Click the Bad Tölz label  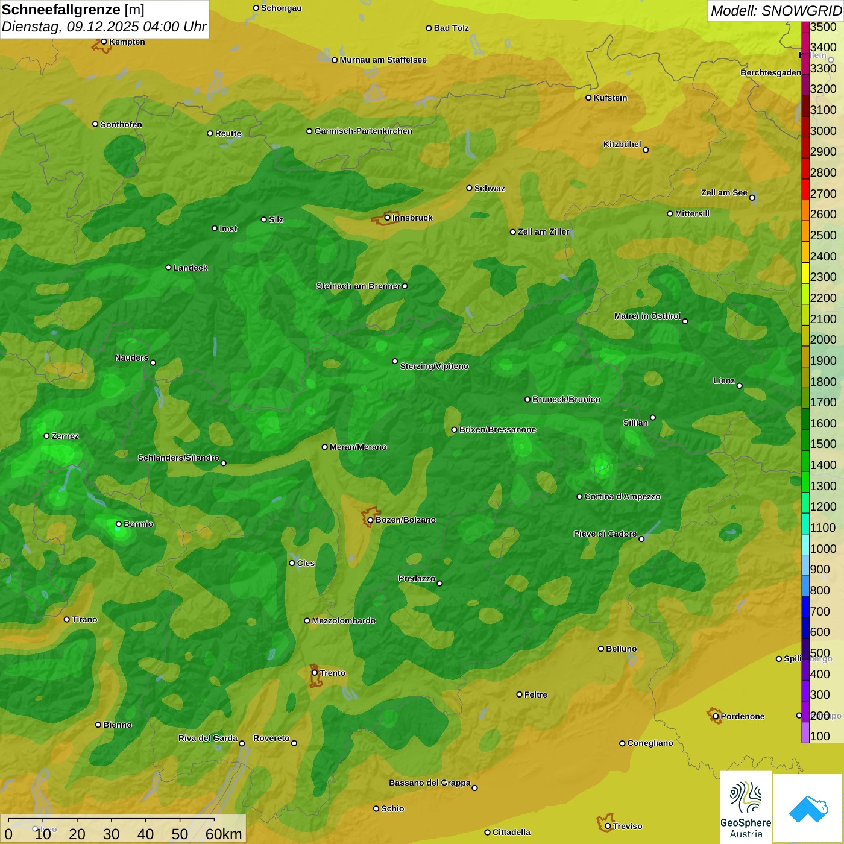coord(452,28)
